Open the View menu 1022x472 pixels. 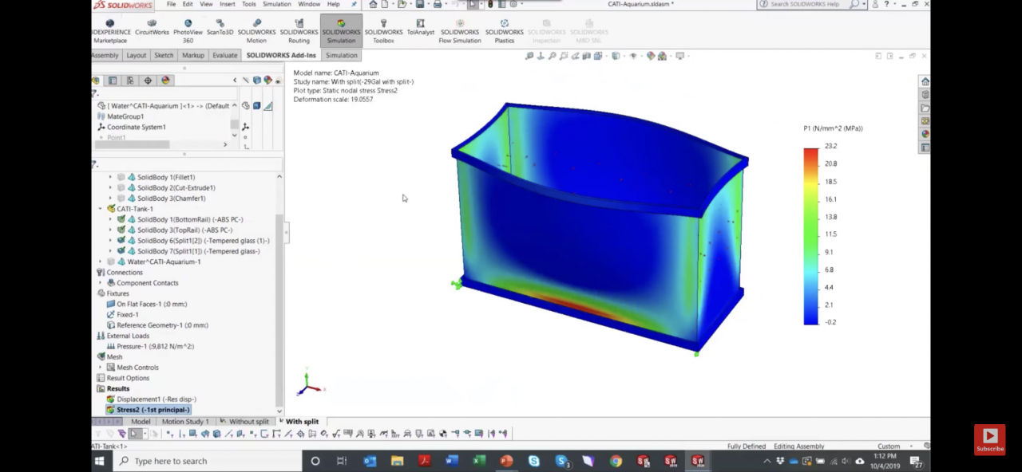click(x=206, y=4)
